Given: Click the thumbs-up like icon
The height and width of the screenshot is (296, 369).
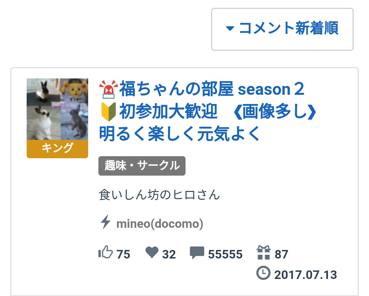Looking at the screenshot, I should pos(106,252).
